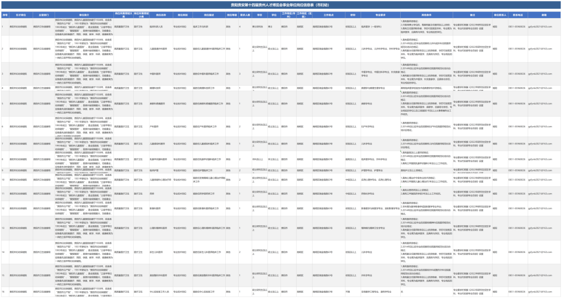This screenshot has width=562, height=298.
Task: Select the 邮箱 column header
Action: point(544,15)
